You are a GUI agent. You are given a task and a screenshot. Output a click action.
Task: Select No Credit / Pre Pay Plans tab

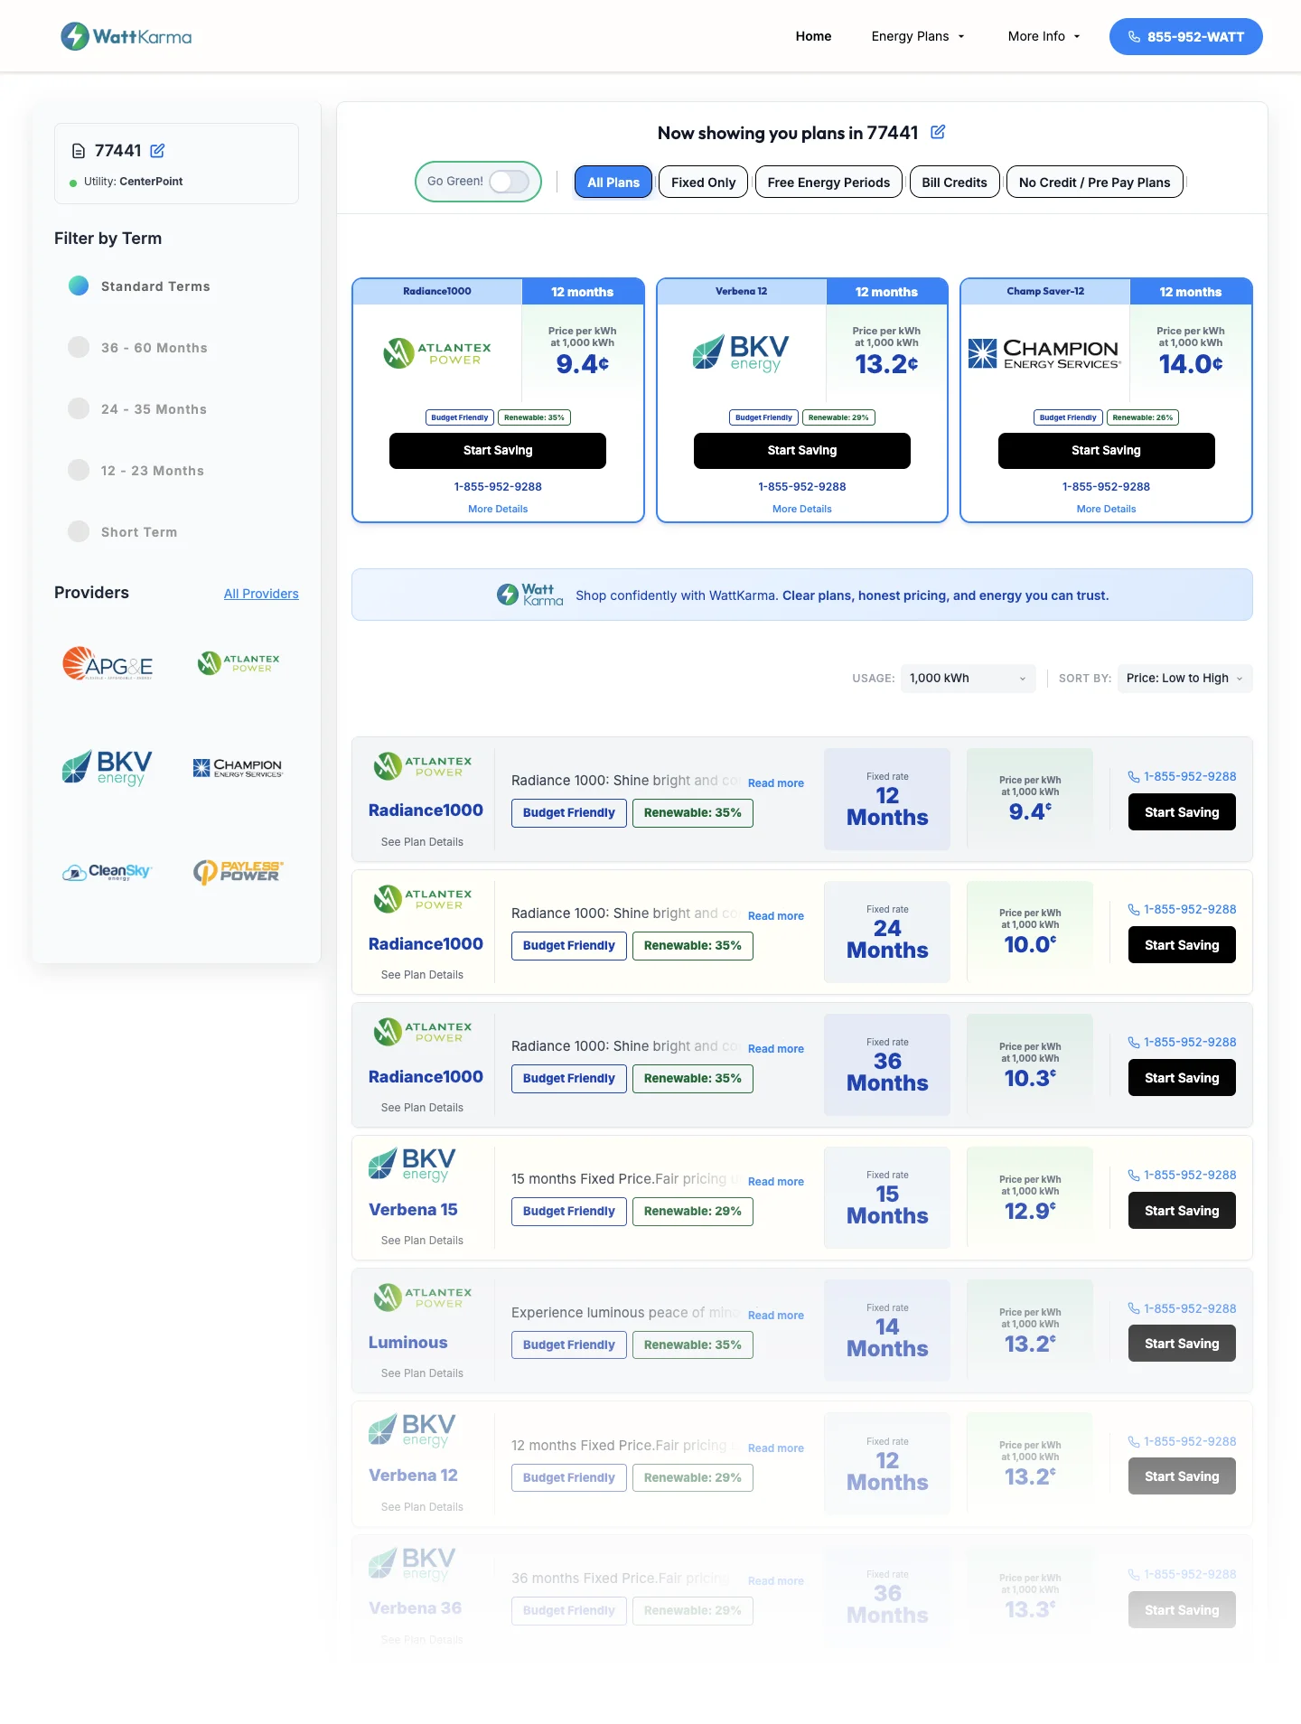(x=1094, y=183)
